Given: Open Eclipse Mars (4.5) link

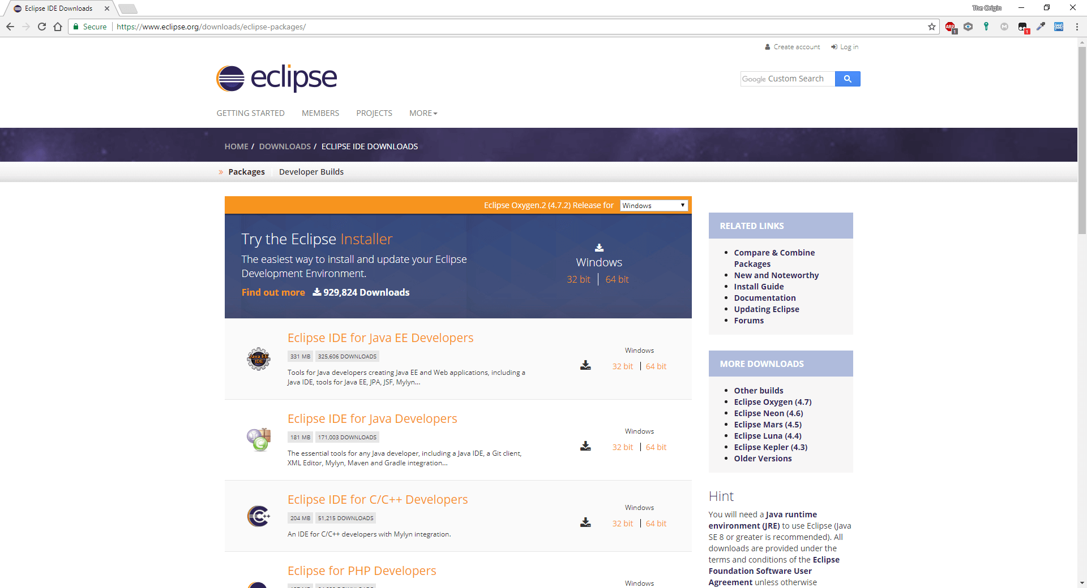Looking at the screenshot, I should pyautogui.click(x=768, y=425).
